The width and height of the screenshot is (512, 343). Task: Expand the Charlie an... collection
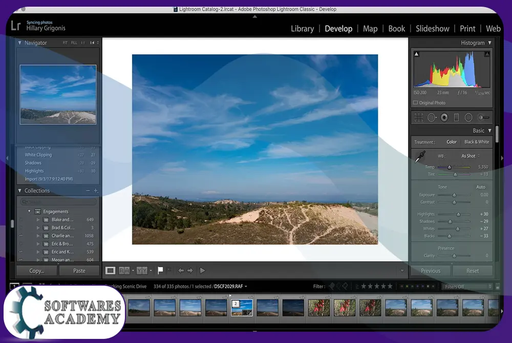pos(38,235)
